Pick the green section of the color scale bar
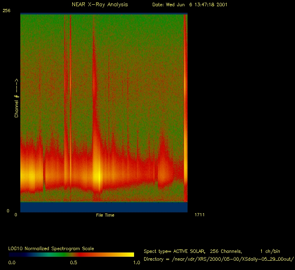 pyautogui.click(x=51, y=254)
